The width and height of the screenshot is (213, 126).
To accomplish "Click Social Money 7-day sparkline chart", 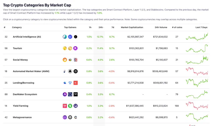I will pyautogui.click(x=197, y=60).
